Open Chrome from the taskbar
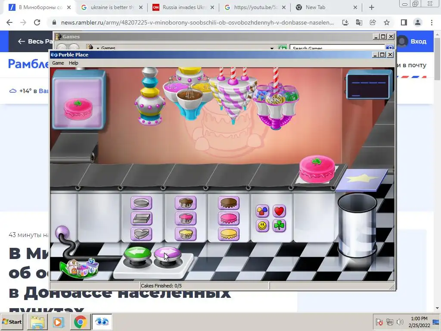The width and height of the screenshot is (441, 331). [80, 322]
